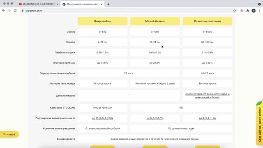The height and width of the screenshot is (148, 263).
Task: Click the от $50 sum cell
Action: pyautogui.click(x=155, y=32)
